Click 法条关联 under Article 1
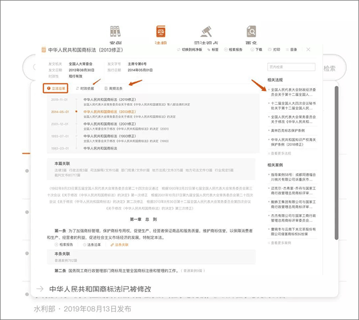Image resolution: width=359 pixels, height=320 pixels. [120, 245]
